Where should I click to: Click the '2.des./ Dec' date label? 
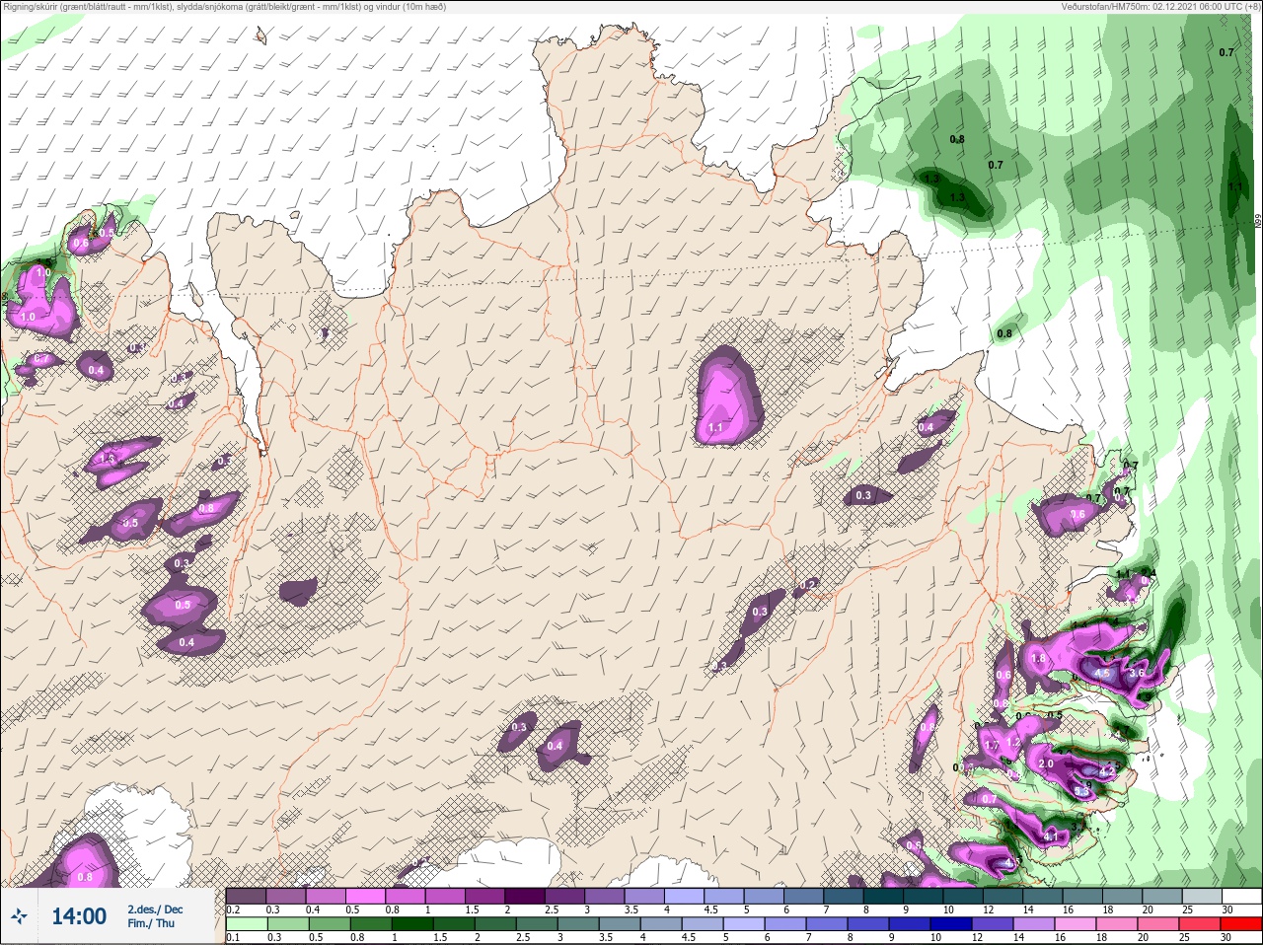155,909
